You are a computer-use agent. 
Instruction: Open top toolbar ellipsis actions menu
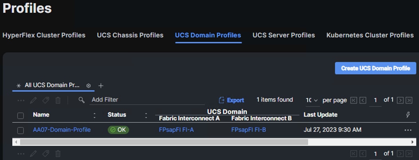(21, 100)
